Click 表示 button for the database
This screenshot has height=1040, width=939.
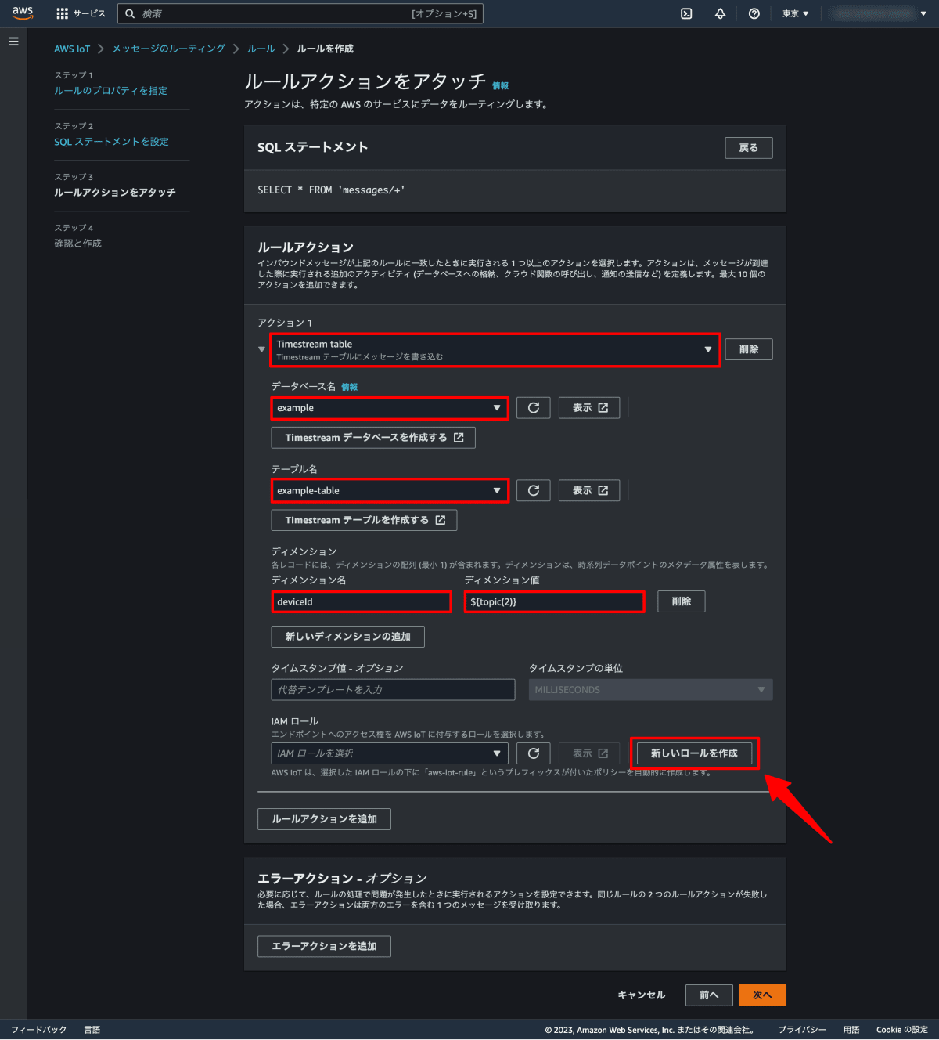pyautogui.click(x=589, y=408)
